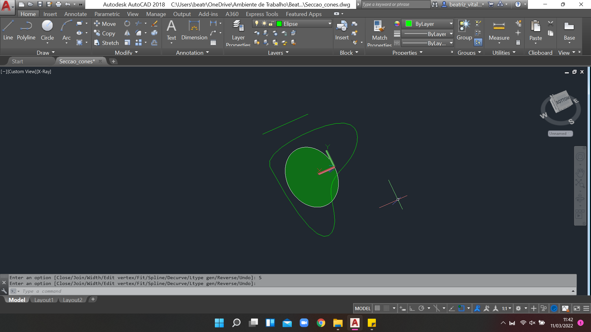Click the Insert block button
The image size is (591, 332).
pos(342,30)
